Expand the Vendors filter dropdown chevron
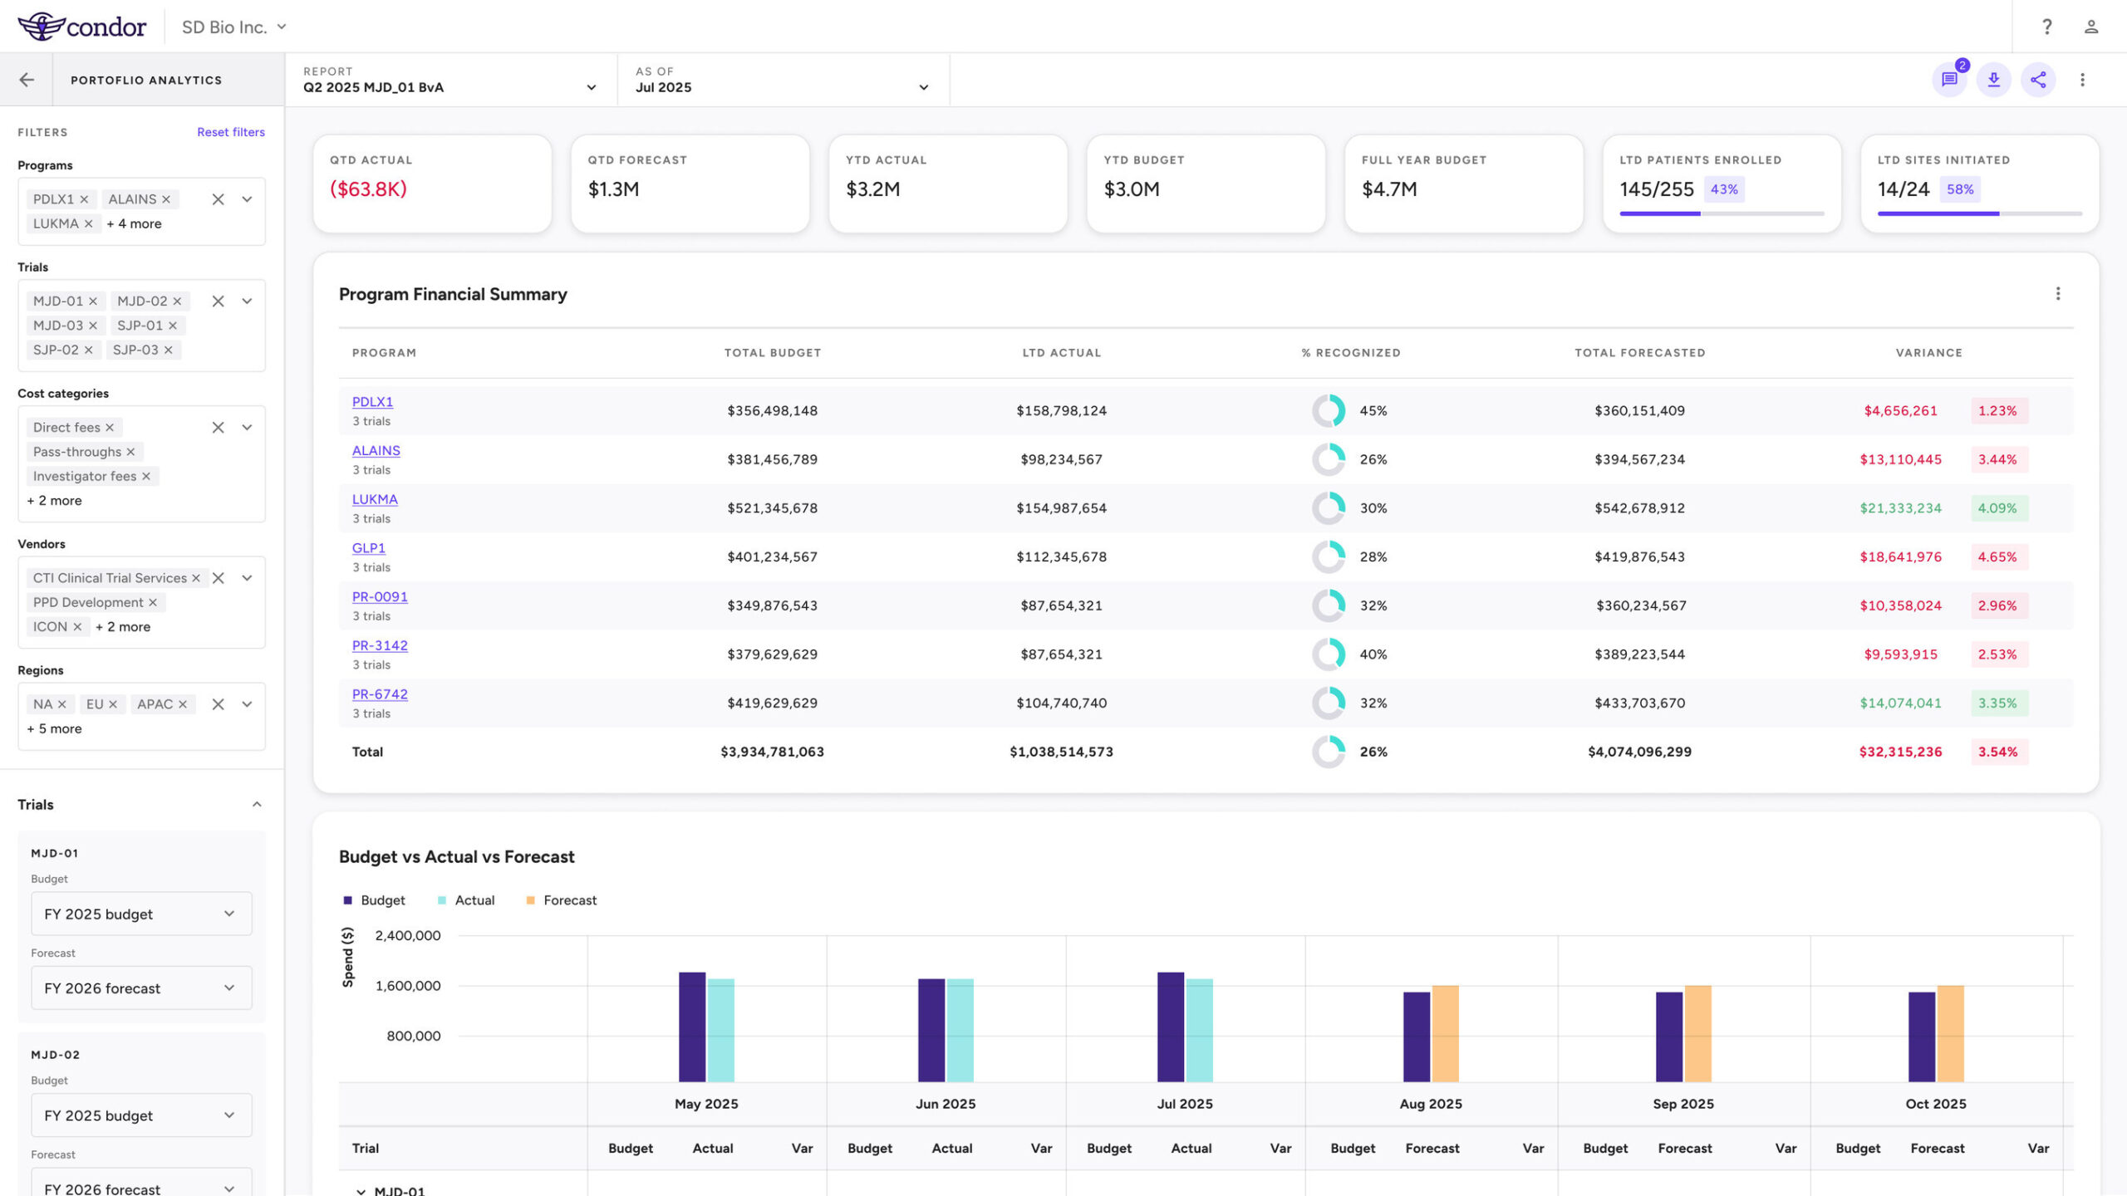Screen dimensions: 2127x1196 (247, 578)
